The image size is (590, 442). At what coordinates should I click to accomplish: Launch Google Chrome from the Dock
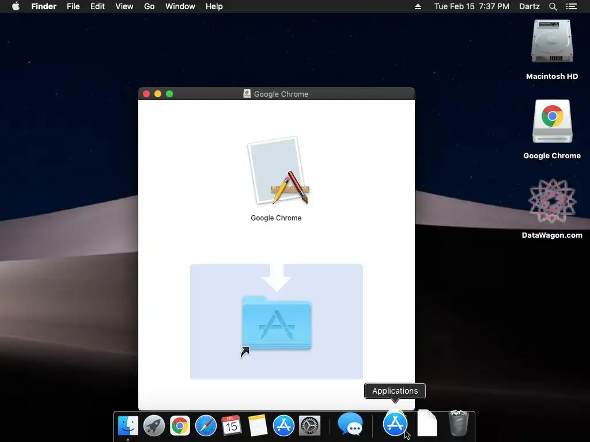(x=180, y=426)
